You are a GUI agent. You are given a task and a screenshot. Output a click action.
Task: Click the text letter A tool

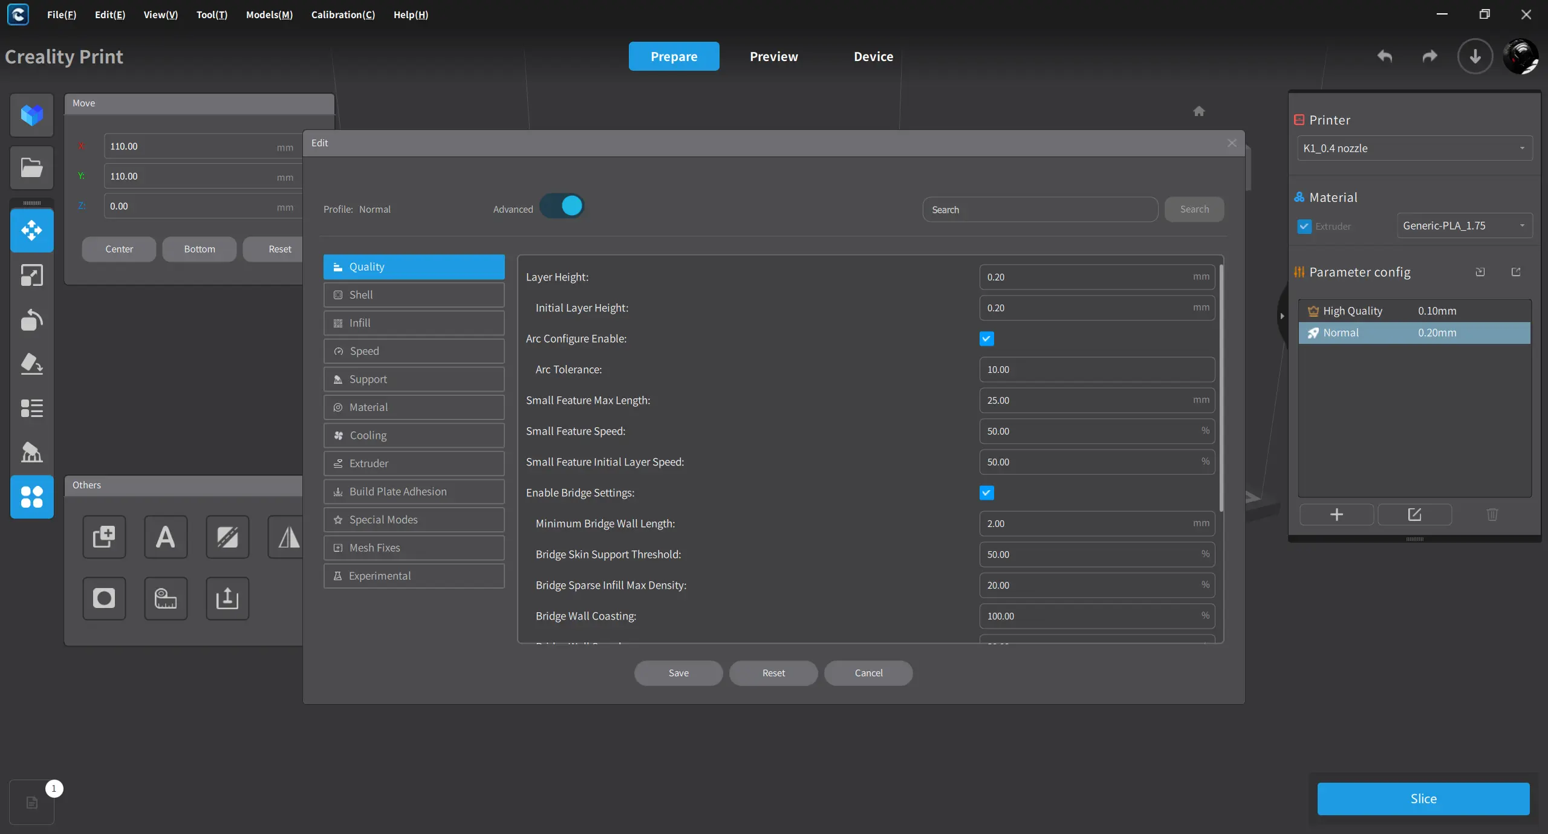click(166, 537)
